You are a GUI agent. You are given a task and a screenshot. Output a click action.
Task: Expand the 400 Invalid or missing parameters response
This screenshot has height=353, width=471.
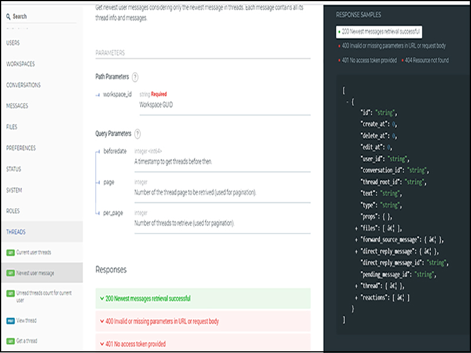click(x=203, y=321)
